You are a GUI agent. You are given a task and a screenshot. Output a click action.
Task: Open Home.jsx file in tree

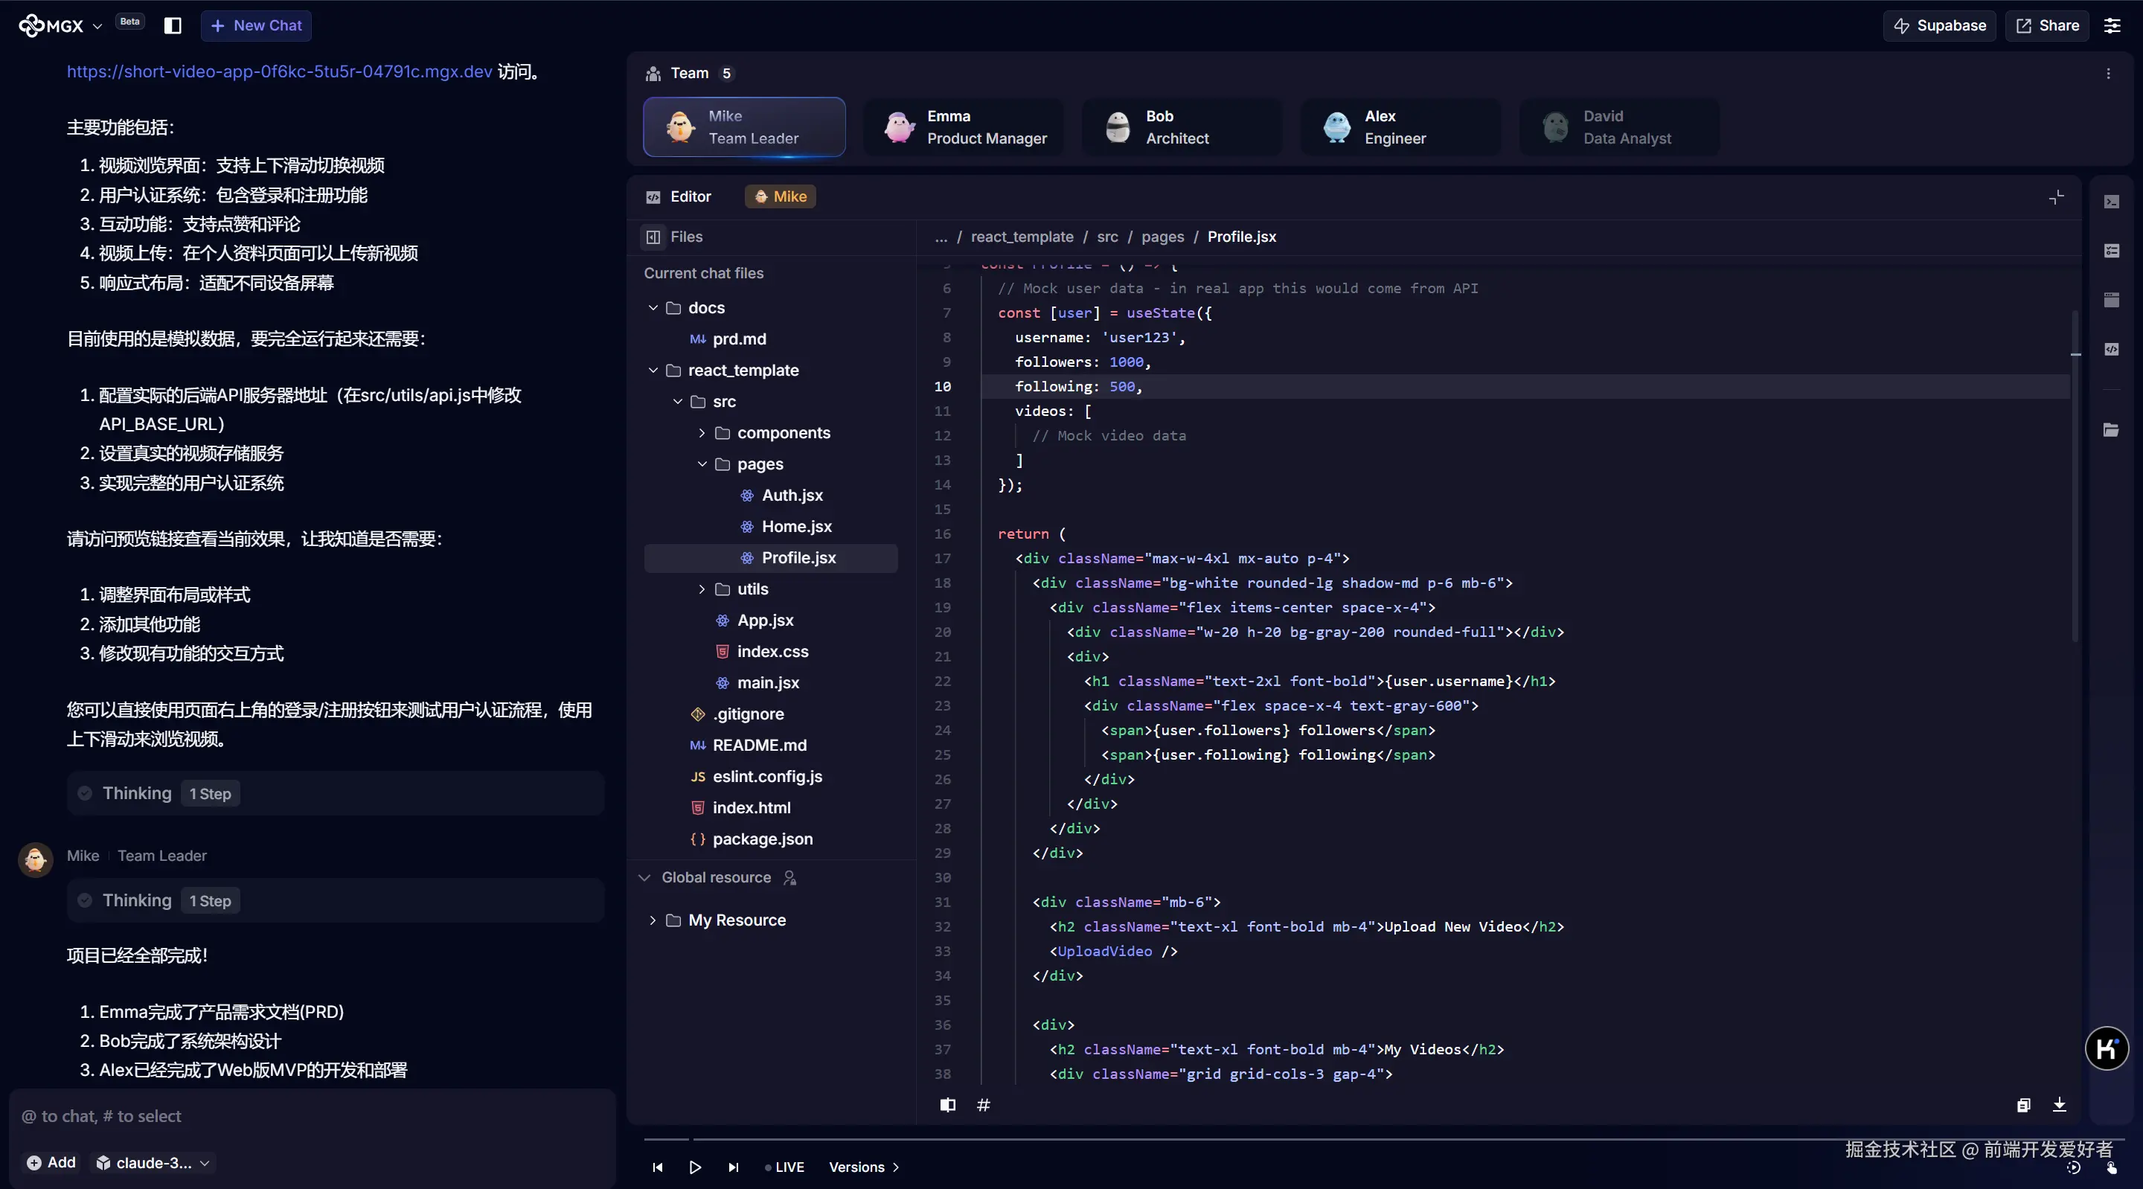point(796,527)
